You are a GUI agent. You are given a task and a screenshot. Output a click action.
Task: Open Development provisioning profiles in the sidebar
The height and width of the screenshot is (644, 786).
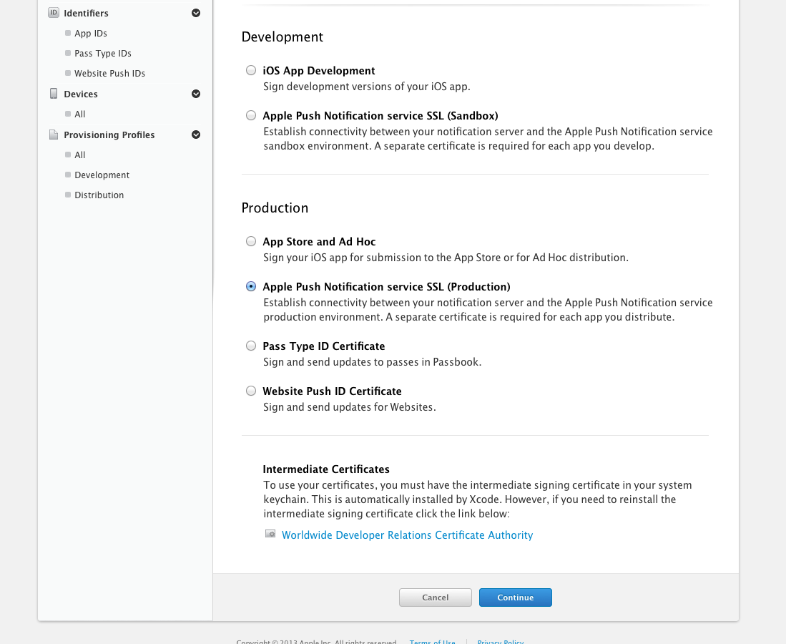[x=102, y=175]
